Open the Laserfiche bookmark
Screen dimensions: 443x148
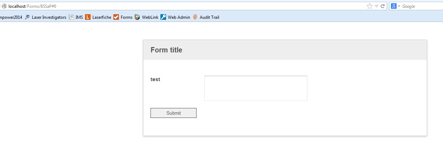pyautogui.click(x=101, y=17)
